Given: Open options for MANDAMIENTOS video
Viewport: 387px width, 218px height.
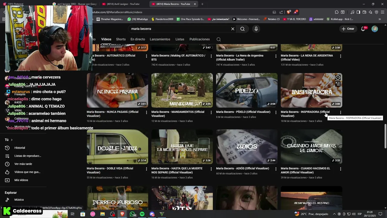Looking at the screenshot, I should coord(211,112).
